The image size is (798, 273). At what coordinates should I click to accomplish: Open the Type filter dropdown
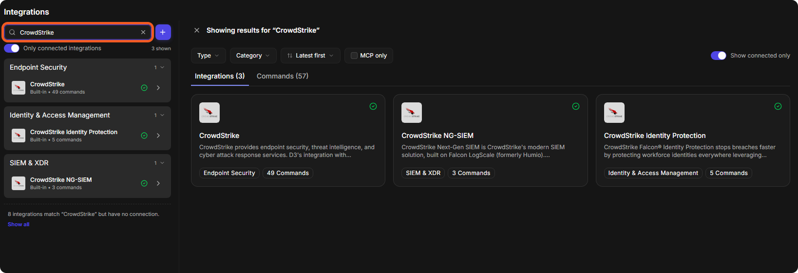(209, 56)
